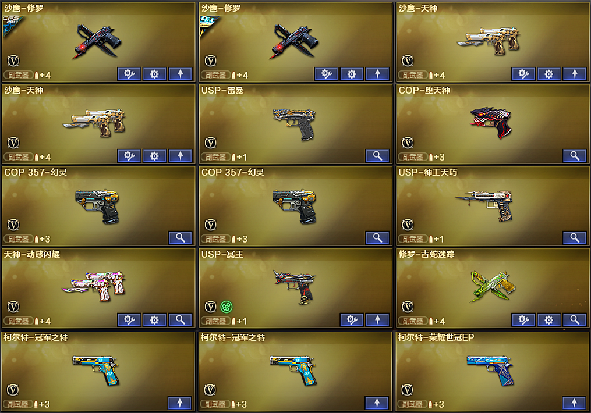The image size is (591, 413).
Task: Click green clover badge on USP-冥王
Action: coord(226,307)
